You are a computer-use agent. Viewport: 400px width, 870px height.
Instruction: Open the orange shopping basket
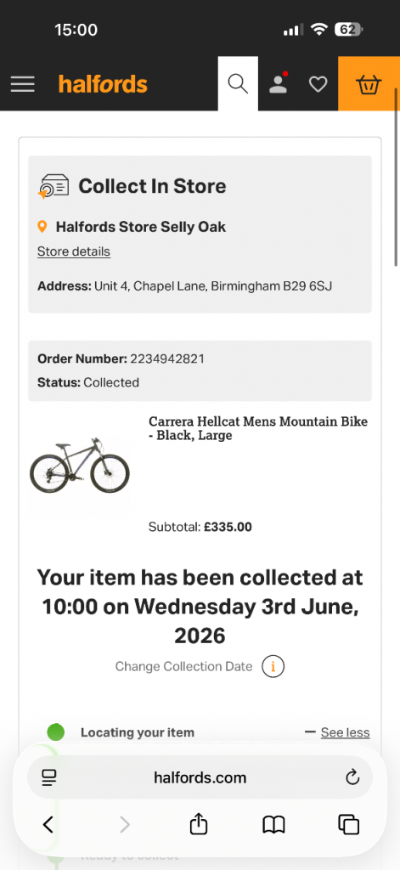(x=369, y=84)
